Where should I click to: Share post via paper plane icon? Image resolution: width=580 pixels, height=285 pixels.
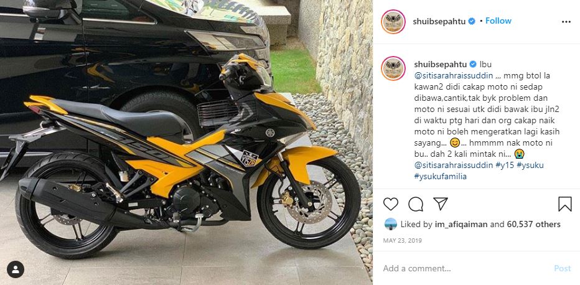[441, 203]
